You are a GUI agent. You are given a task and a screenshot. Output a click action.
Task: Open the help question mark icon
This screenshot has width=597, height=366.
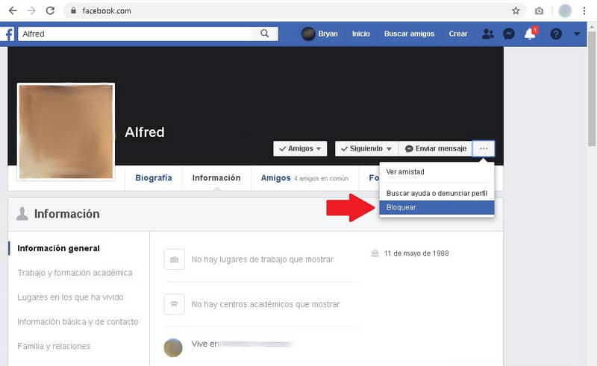click(556, 34)
